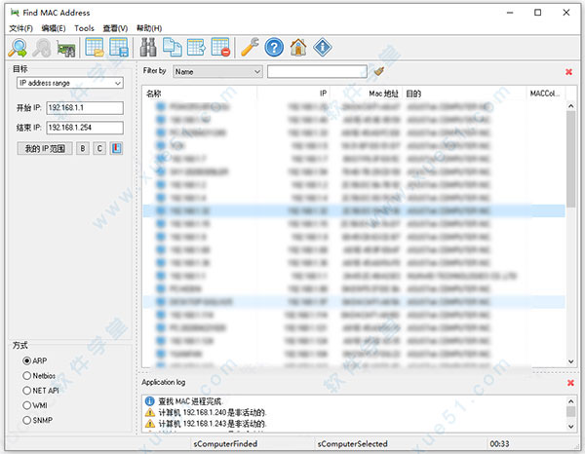
Task: Select the SNMP method radio button
Action: (27, 421)
